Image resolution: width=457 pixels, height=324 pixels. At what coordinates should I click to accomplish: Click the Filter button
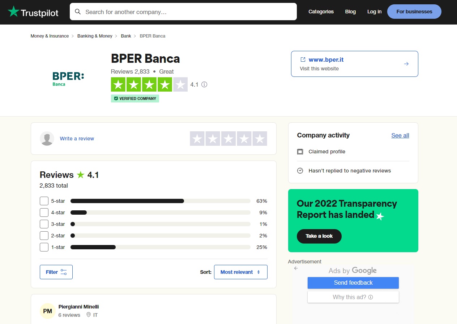[x=56, y=272]
